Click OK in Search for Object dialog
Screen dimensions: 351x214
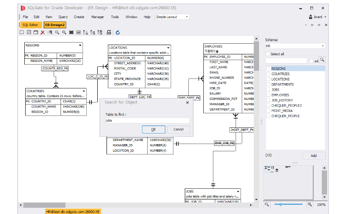[153, 130]
